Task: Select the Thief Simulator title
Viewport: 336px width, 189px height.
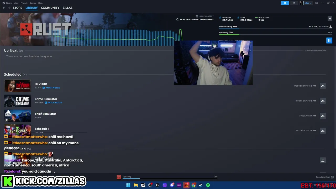Action: pos(45,114)
